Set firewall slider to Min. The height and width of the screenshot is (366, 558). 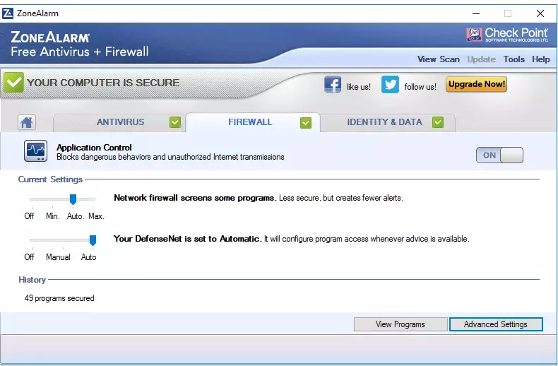coord(53,216)
